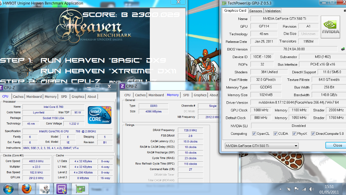Click the Default Clock 880 MHz field
Screen dimensions: 346x195
coord(261,118)
